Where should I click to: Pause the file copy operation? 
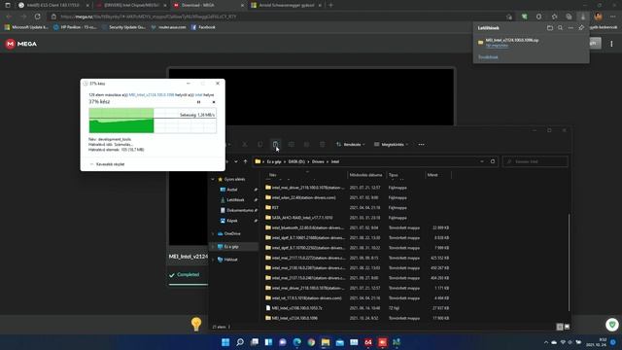[198, 102]
